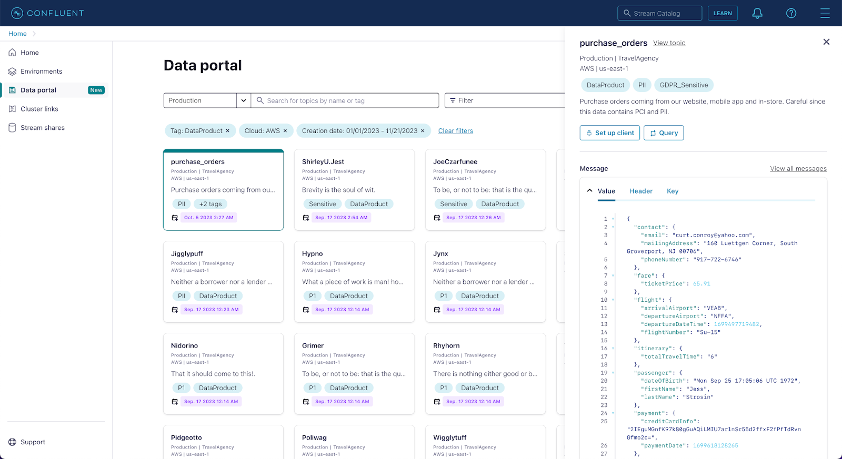Click the Confluent logo icon

17,13
